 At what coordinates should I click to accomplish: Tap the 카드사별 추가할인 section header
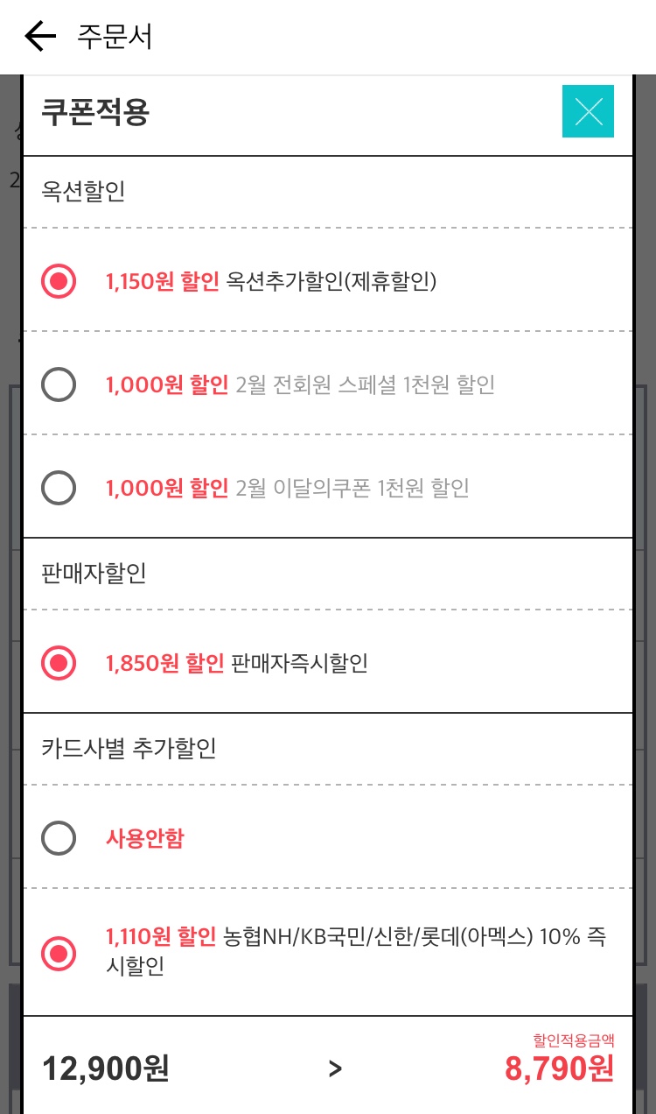(129, 748)
